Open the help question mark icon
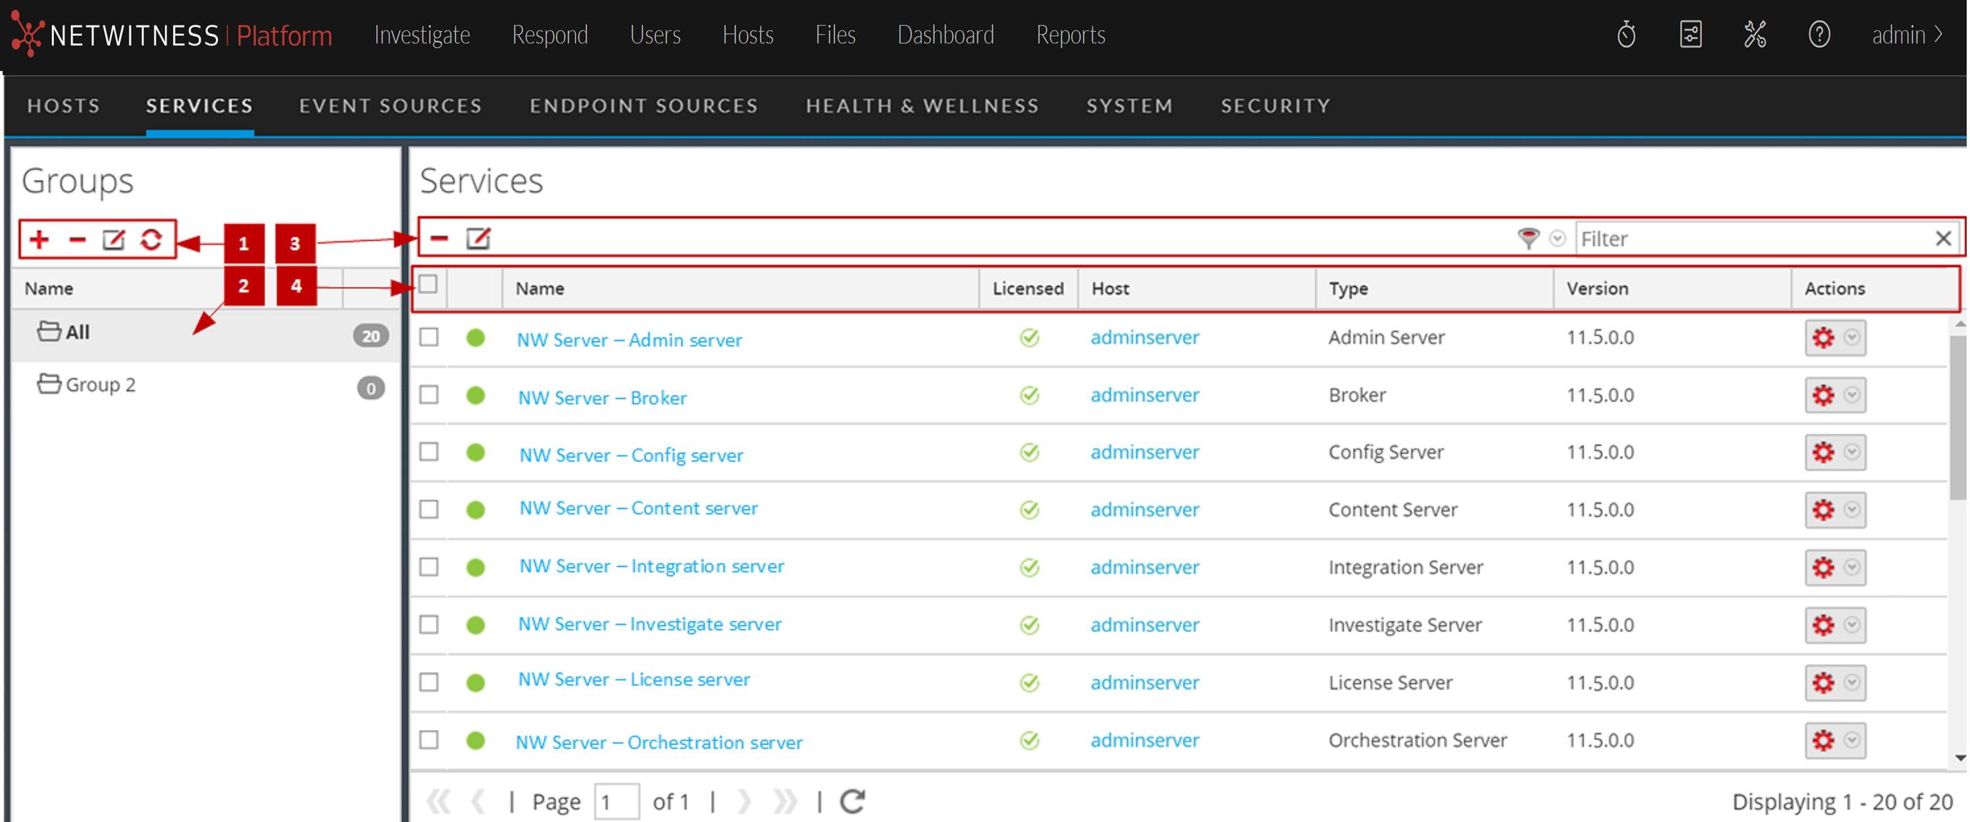Image resolution: width=1970 pixels, height=822 pixels. tap(1818, 35)
